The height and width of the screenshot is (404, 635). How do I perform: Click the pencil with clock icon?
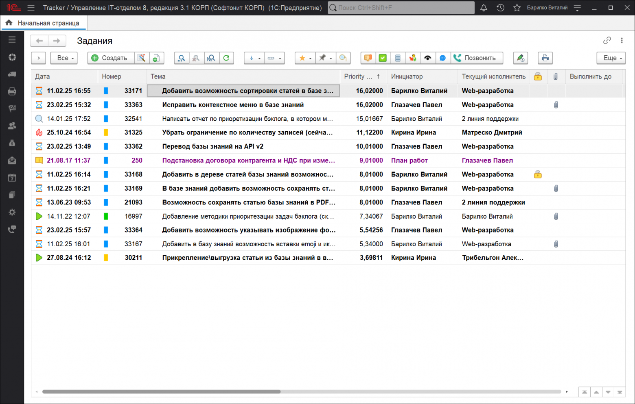coord(520,58)
